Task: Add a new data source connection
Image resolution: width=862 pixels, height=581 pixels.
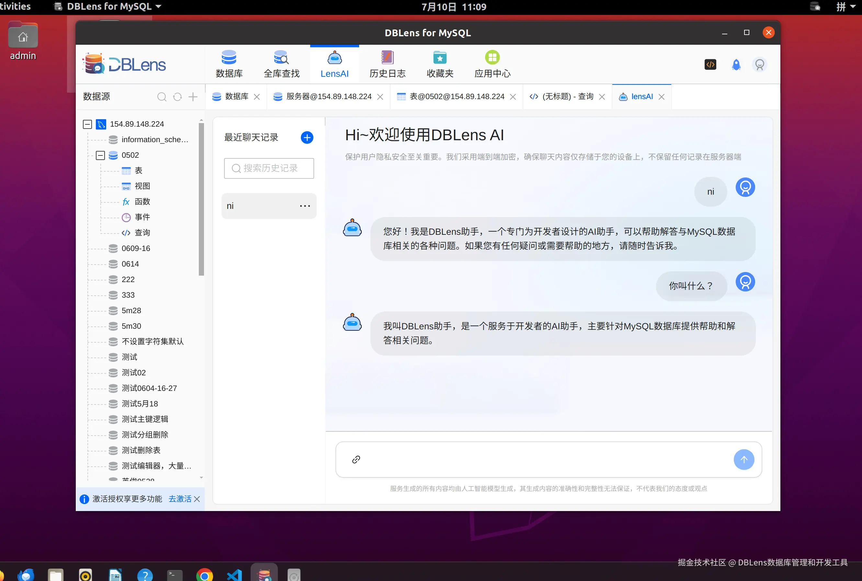Action: tap(193, 97)
